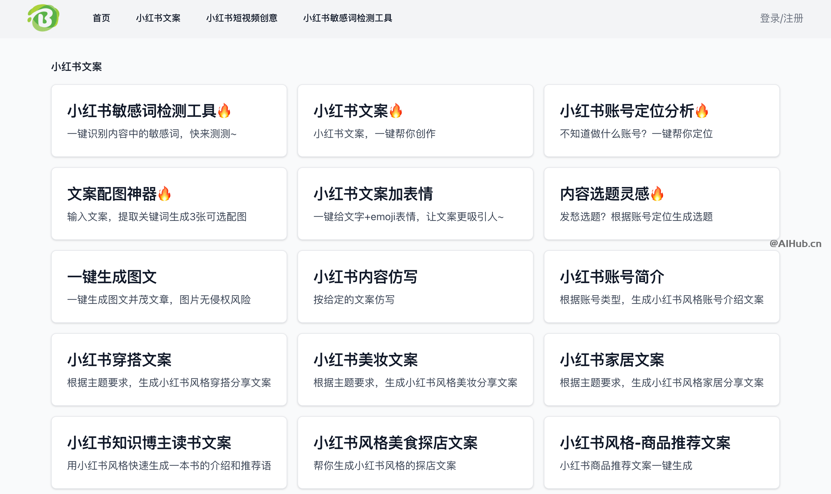This screenshot has height=494, width=831.
Task: Select the 小红书家居文案 card
Action: (661, 369)
